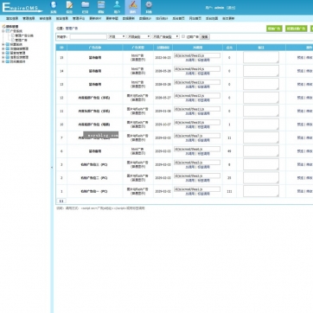Expand the 留言板管理 tree node
Screen dimensions: 313x313
pyautogui.click(x=3, y=53)
